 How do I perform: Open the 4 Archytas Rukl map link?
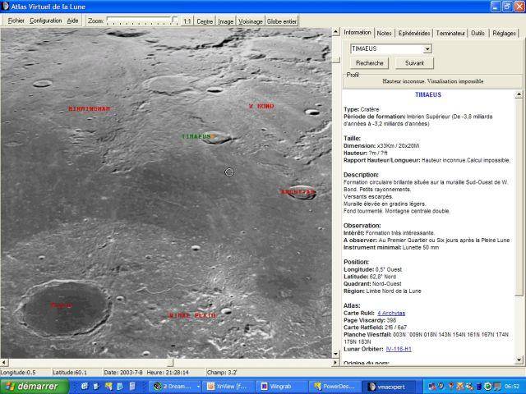coord(391,314)
